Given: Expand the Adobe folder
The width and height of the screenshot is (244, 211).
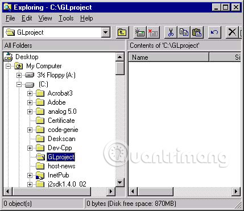Looking at the screenshot, I should [x=30, y=102].
